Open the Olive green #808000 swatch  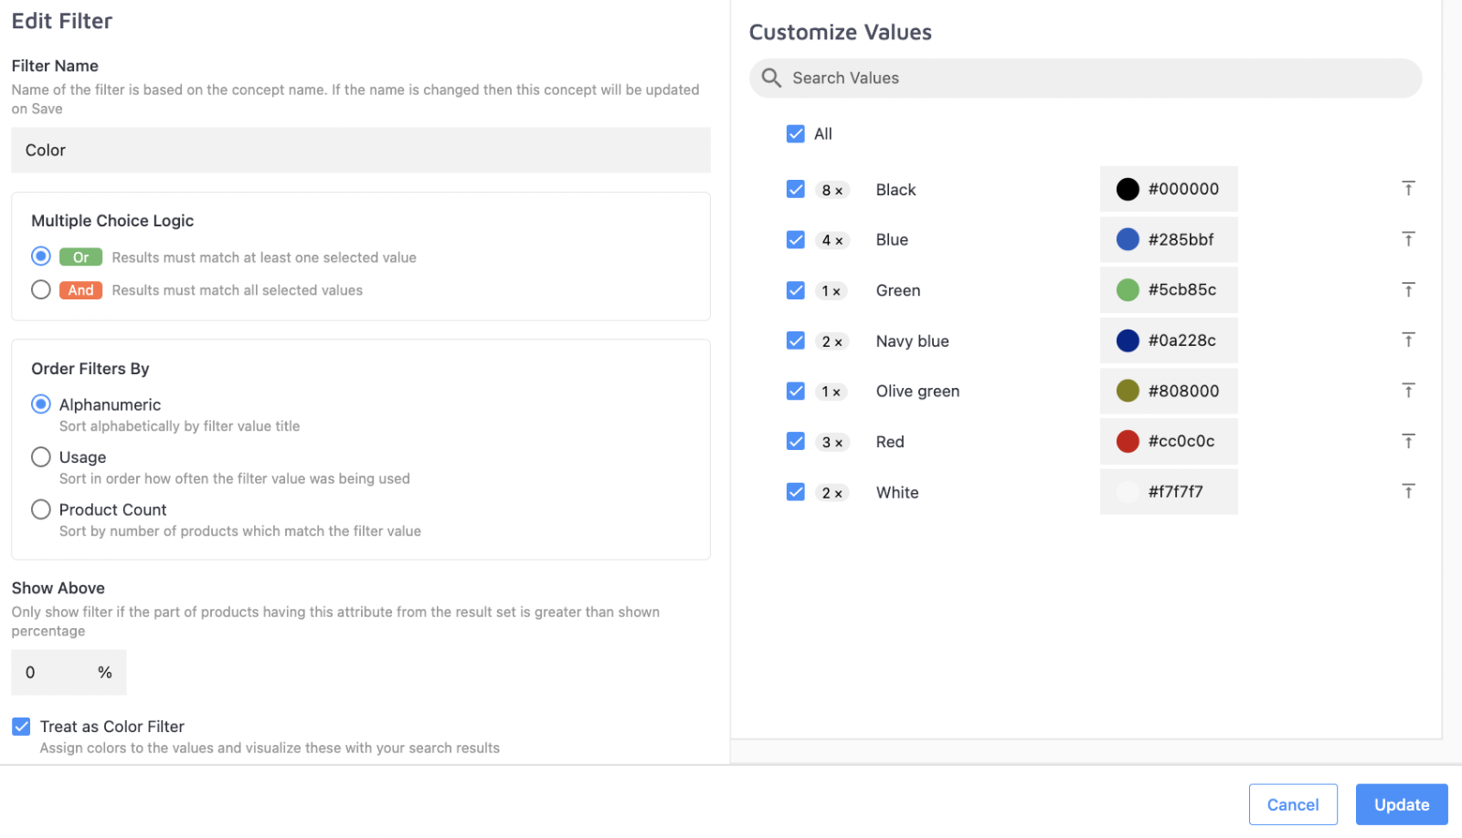point(1128,391)
